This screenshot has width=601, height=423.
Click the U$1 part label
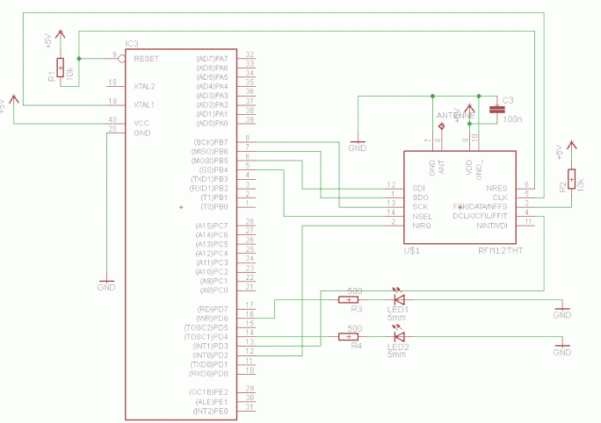(412, 251)
